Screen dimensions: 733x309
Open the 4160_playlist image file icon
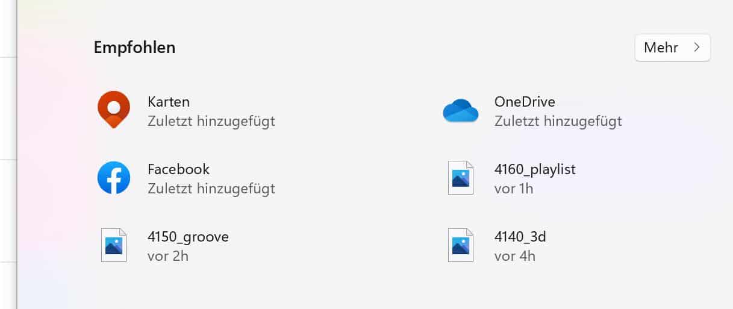pos(461,178)
